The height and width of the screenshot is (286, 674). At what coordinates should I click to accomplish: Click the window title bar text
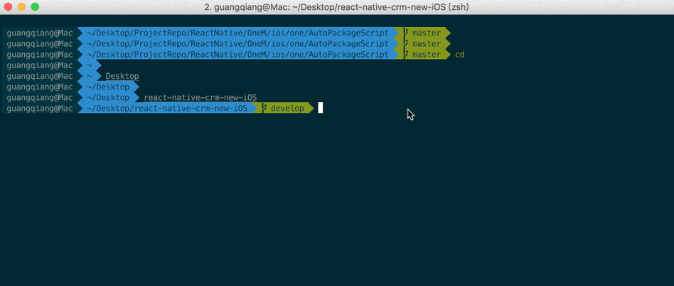tap(336, 7)
